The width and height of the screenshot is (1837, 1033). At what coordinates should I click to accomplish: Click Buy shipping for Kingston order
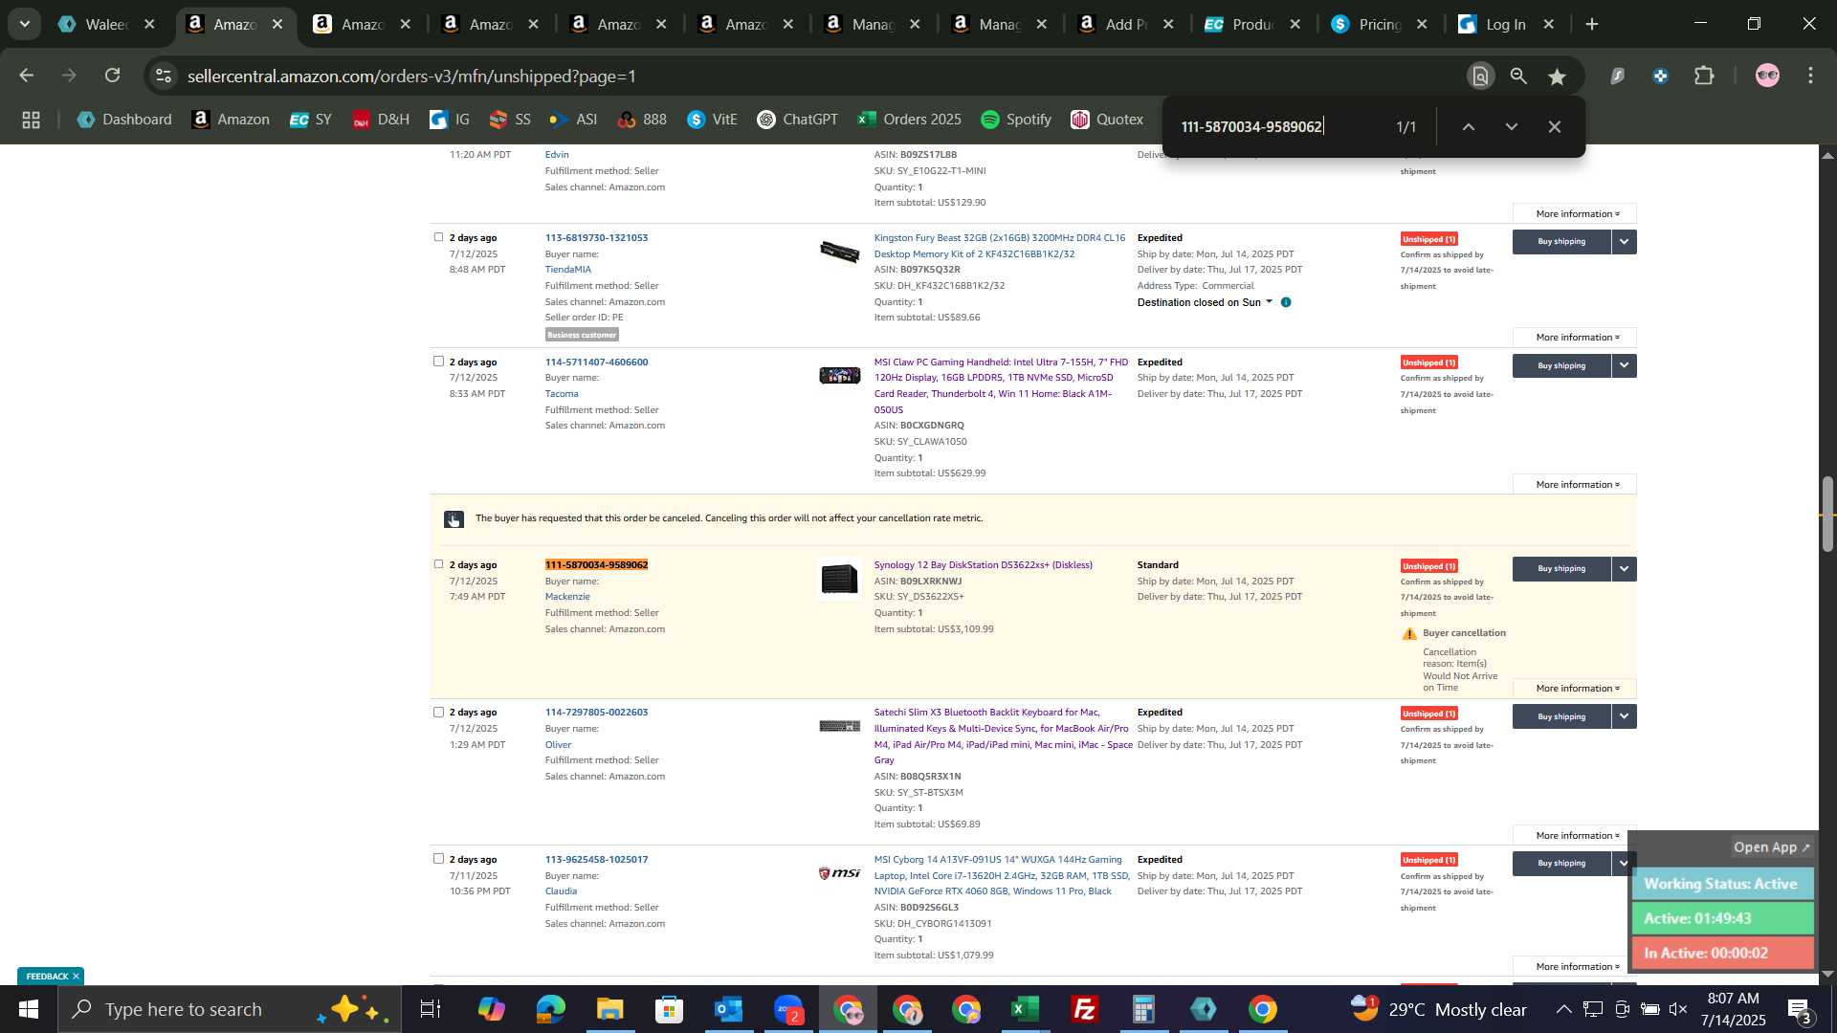(x=1561, y=242)
